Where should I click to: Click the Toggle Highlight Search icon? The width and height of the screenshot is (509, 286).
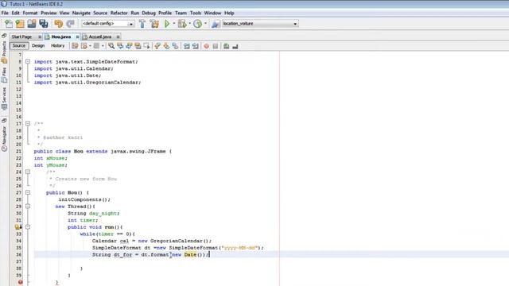(x=138, y=46)
